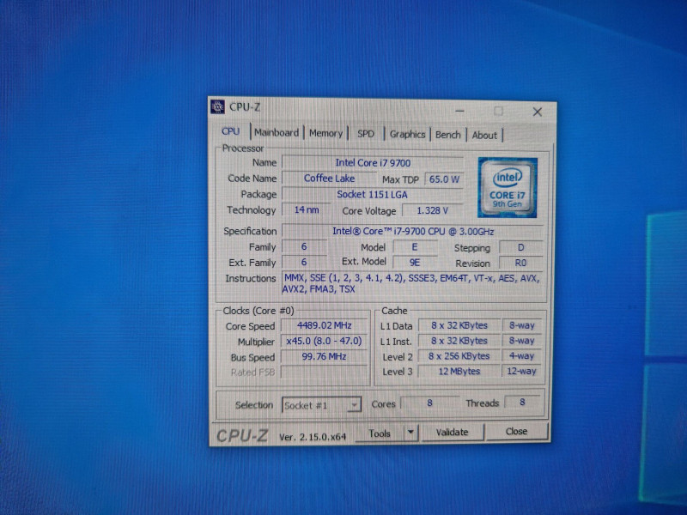
Task: Click the Stepping value D
Action: click(x=520, y=247)
